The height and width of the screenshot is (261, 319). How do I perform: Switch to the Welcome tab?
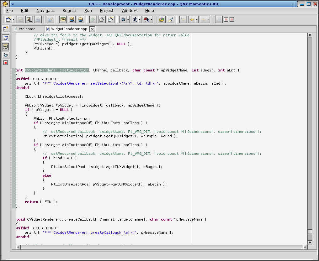(27, 29)
